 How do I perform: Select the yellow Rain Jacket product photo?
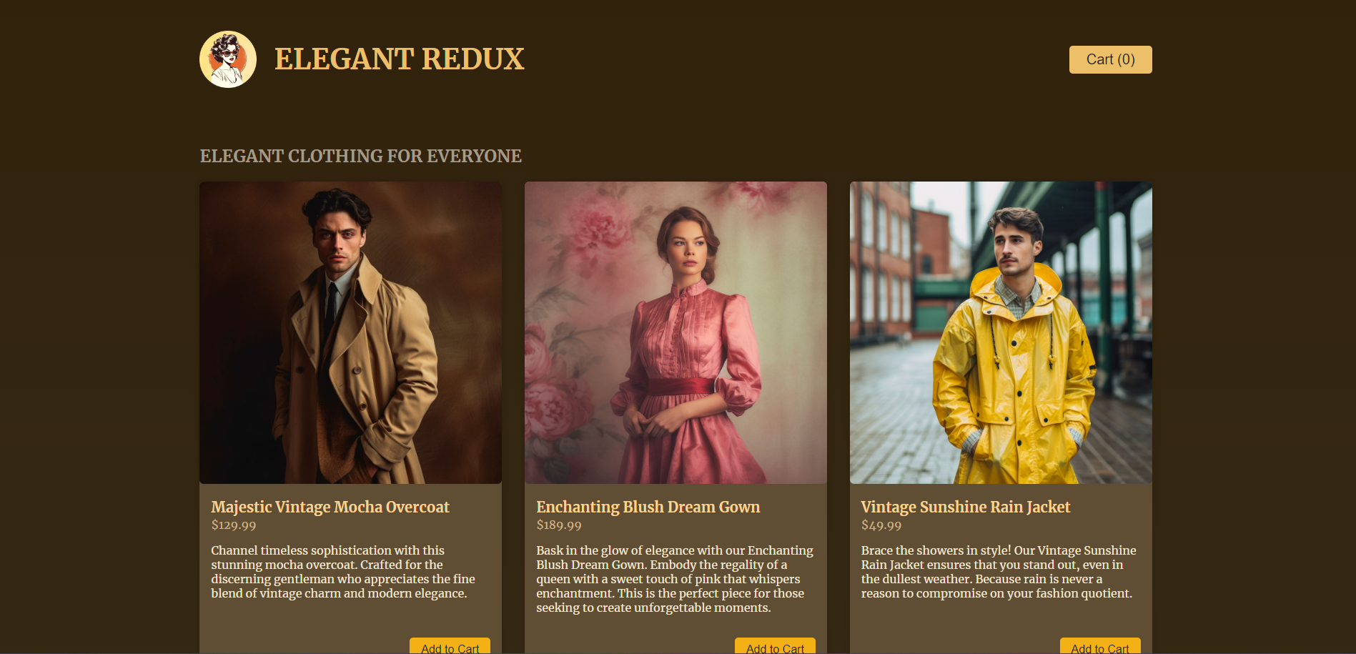[x=1001, y=332]
